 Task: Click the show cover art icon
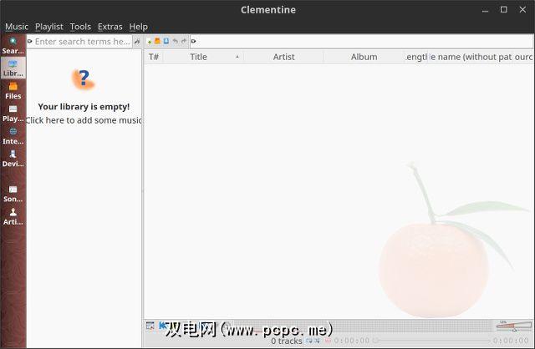tap(150, 326)
